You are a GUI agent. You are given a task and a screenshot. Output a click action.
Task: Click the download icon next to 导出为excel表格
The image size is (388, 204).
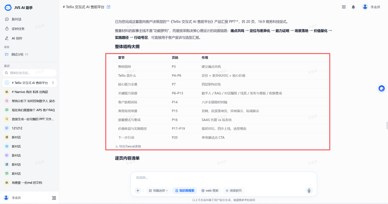tap(116, 146)
